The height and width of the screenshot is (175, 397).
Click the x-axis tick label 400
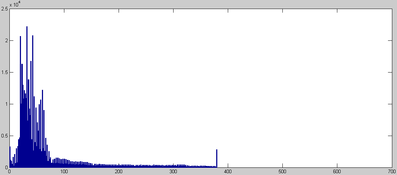coord(228,171)
